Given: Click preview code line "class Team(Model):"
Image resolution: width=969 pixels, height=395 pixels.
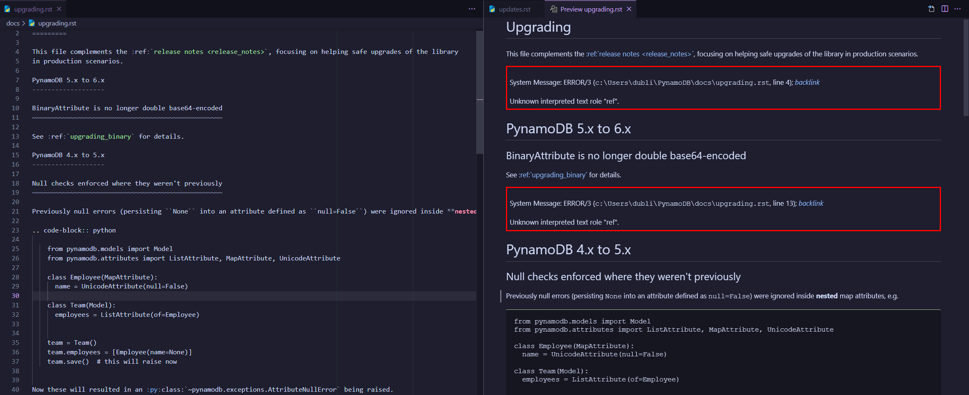Looking at the screenshot, I should tap(551, 371).
